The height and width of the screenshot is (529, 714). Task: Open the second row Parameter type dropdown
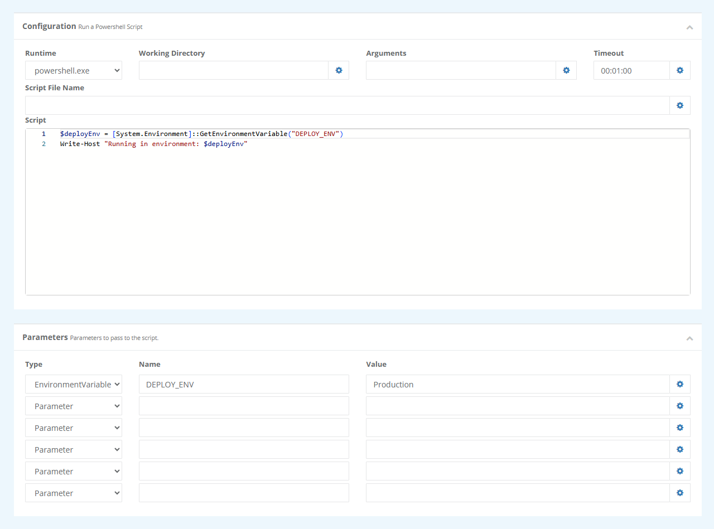coord(74,406)
